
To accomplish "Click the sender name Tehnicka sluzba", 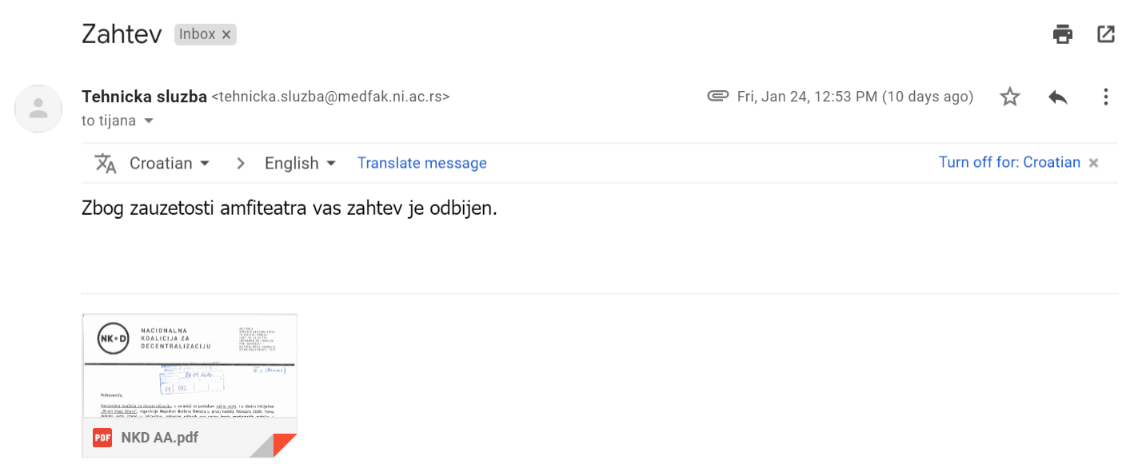I will 144,96.
